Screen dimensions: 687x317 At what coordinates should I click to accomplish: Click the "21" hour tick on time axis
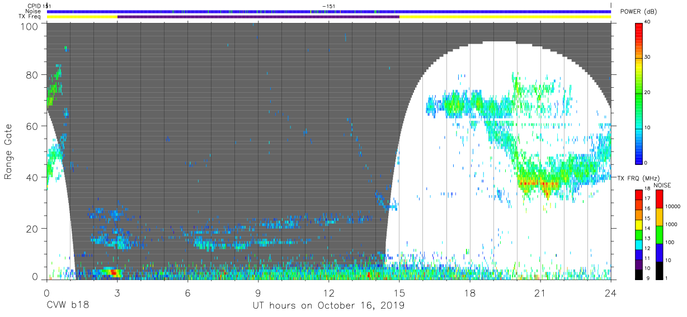coord(540,292)
